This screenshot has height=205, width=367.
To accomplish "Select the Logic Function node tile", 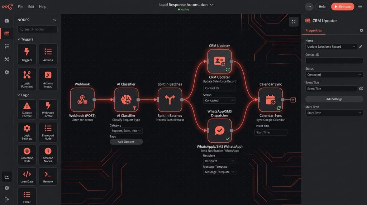I will pos(27,79).
